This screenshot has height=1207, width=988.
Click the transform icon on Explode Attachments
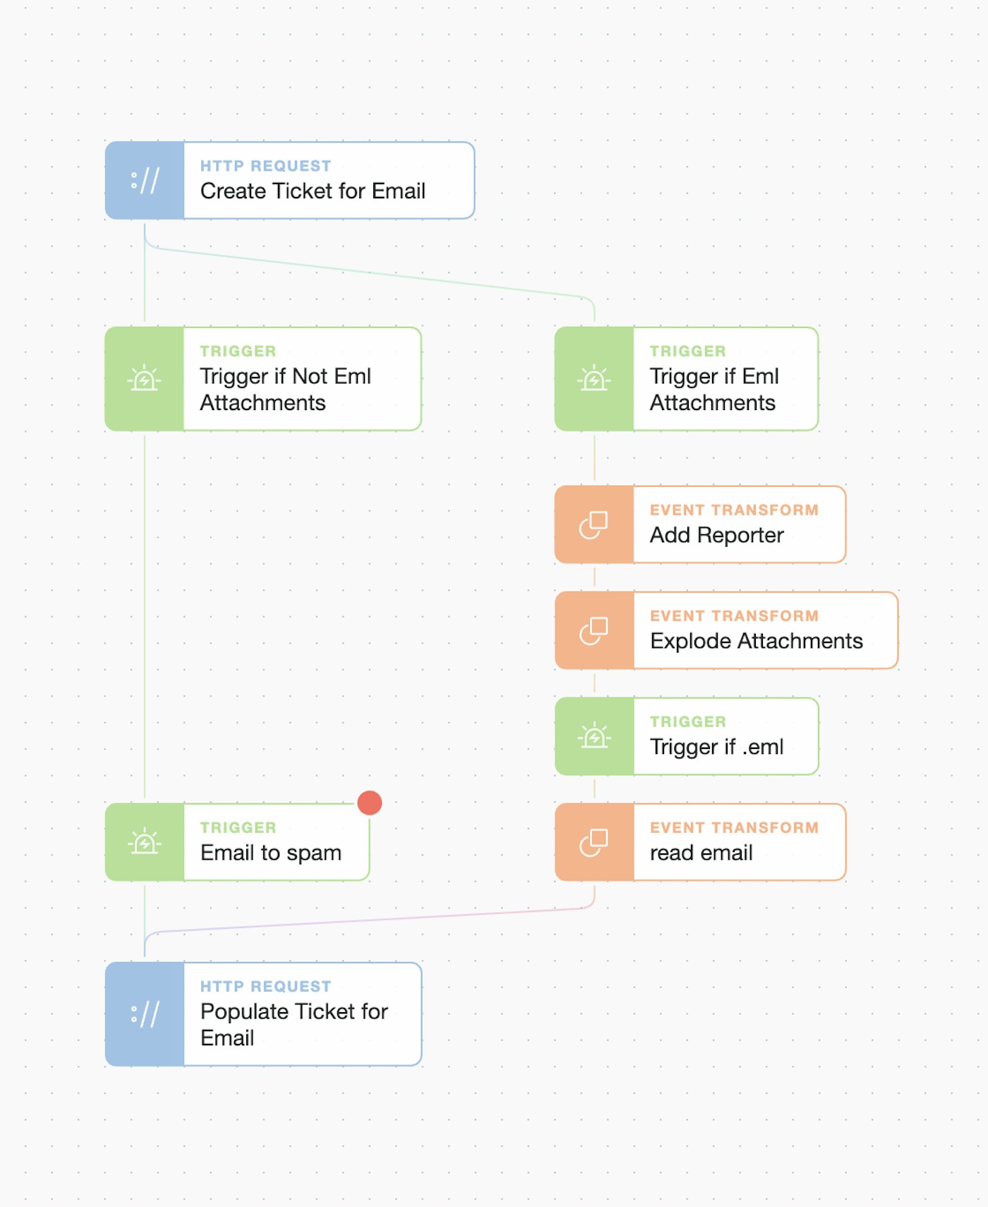click(594, 630)
